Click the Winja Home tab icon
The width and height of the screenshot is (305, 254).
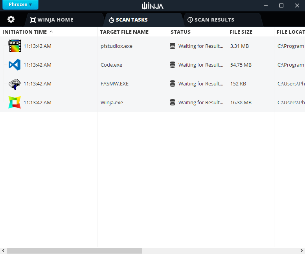pyautogui.click(x=33, y=20)
